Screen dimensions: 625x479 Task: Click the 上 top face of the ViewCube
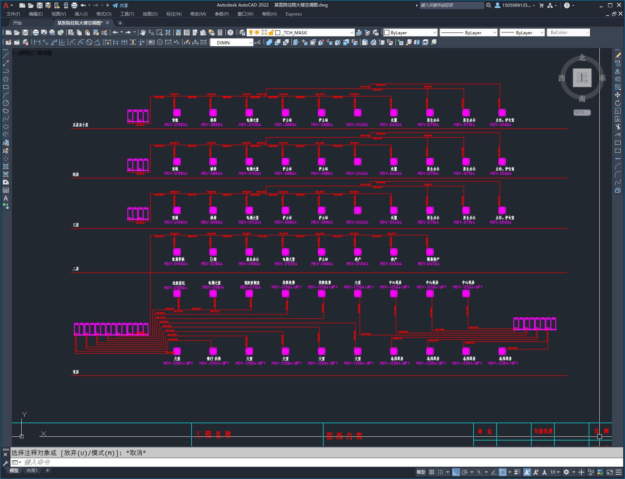(x=582, y=78)
